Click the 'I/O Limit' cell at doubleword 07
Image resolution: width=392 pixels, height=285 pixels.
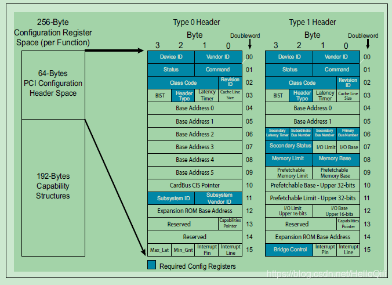click(325, 147)
